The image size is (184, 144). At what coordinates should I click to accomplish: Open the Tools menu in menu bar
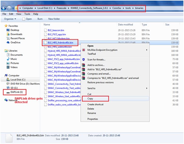pyautogui.click(x=27, y=14)
